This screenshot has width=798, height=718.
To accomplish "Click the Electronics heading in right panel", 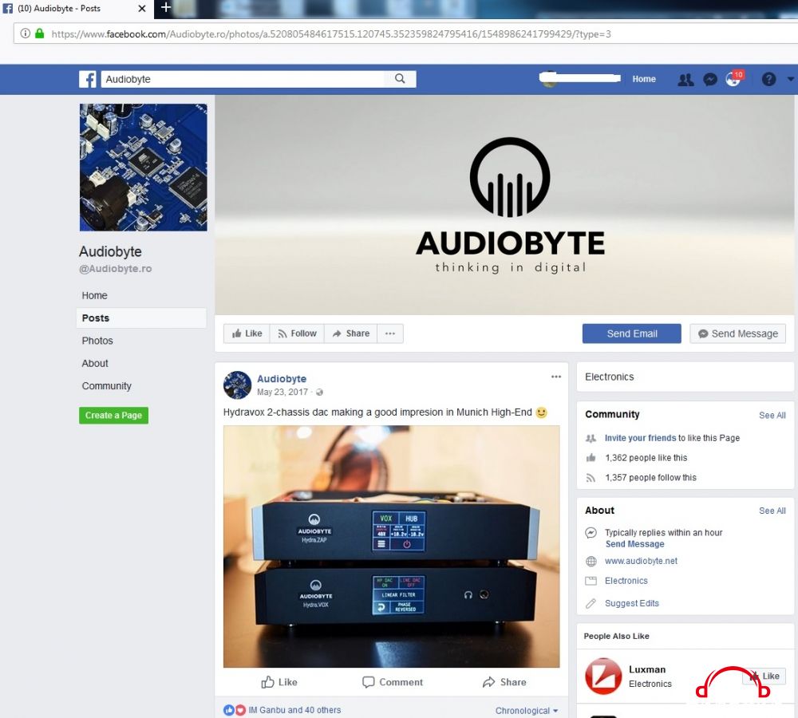I will [609, 377].
